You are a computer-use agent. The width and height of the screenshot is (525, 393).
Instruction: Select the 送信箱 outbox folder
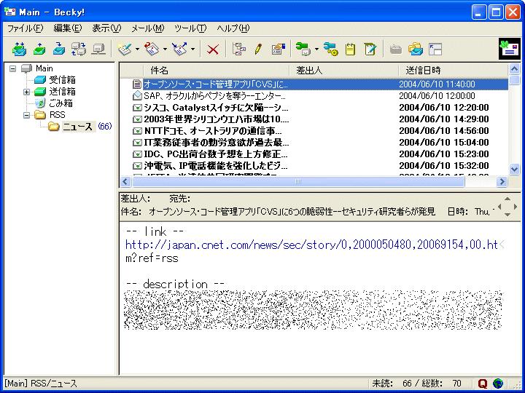pyautogui.click(x=62, y=92)
